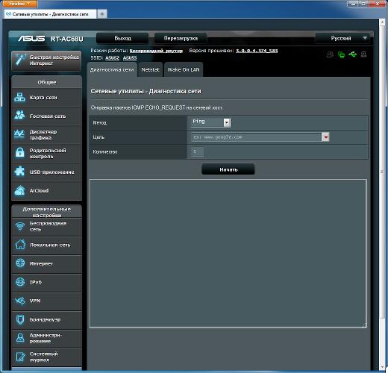The width and height of the screenshot is (388, 373).
Task: Click the Начать start button
Action: [228, 169]
